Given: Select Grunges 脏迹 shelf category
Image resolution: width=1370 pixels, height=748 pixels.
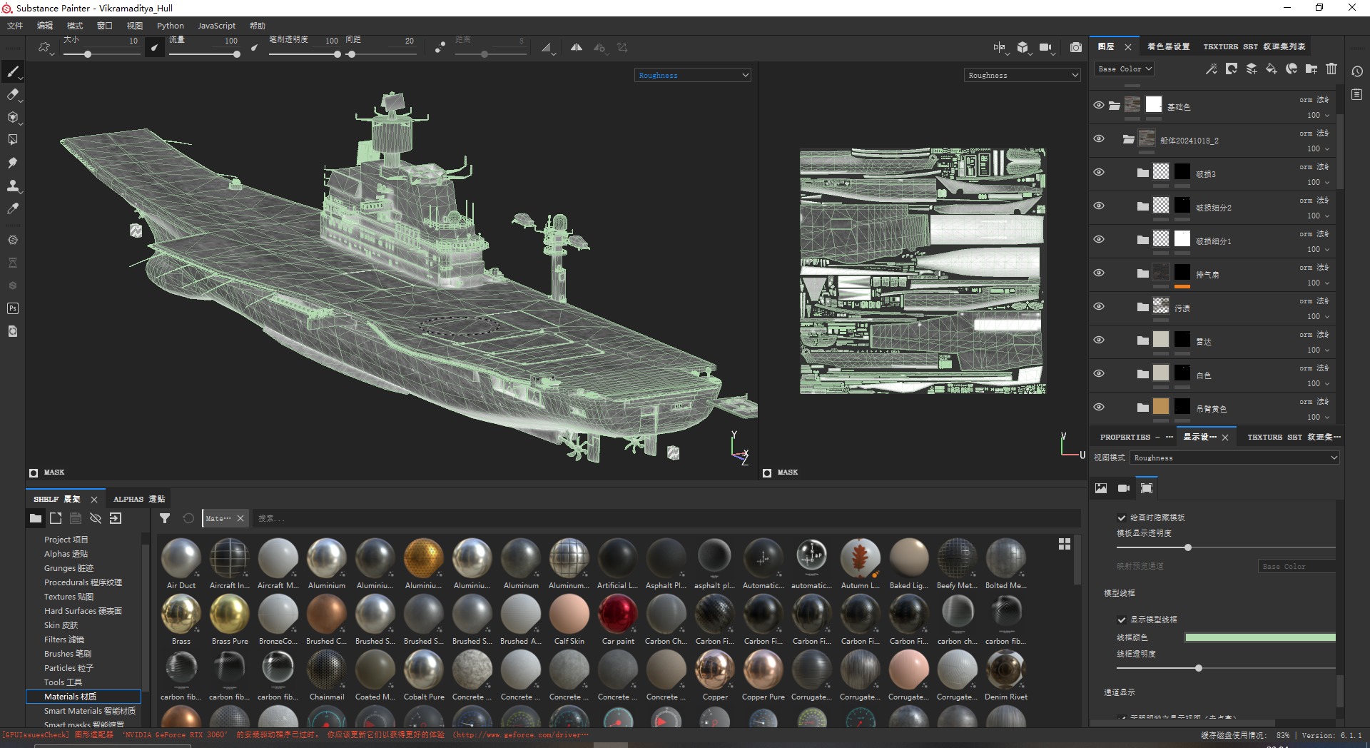Looking at the screenshot, I should tap(68, 568).
